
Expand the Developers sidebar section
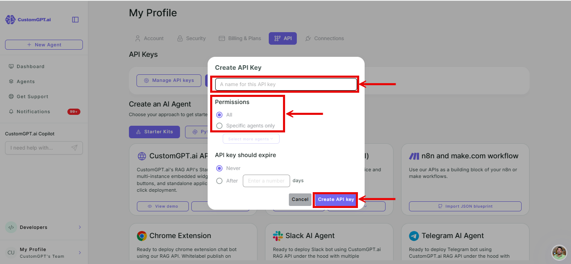(x=80, y=227)
